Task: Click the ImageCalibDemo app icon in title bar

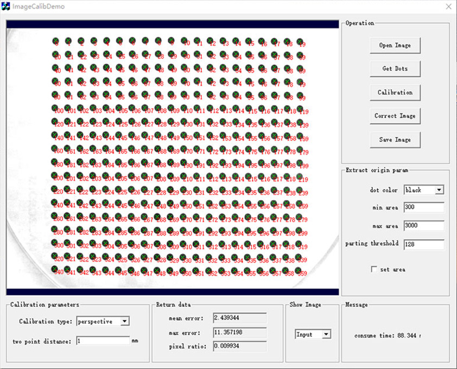Action: (x=7, y=7)
